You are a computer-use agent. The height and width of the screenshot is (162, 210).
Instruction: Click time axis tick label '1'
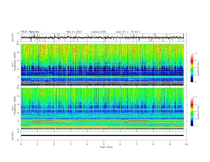tap(37, 144)
